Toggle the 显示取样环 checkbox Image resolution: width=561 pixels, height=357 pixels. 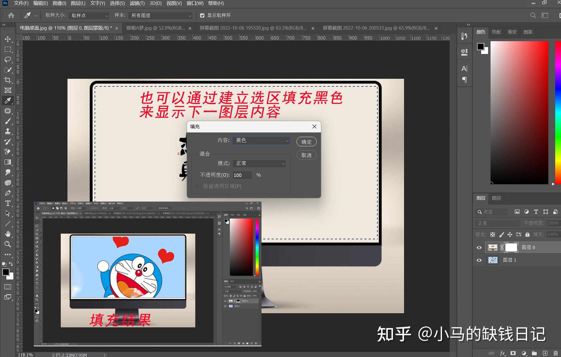pos(202,16)
